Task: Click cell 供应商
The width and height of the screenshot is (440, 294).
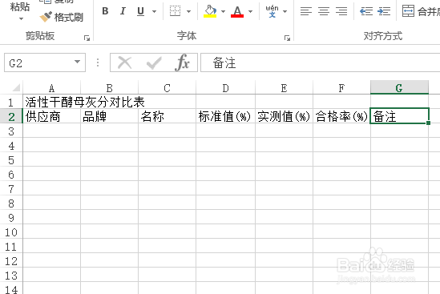Action: point(51,116)
